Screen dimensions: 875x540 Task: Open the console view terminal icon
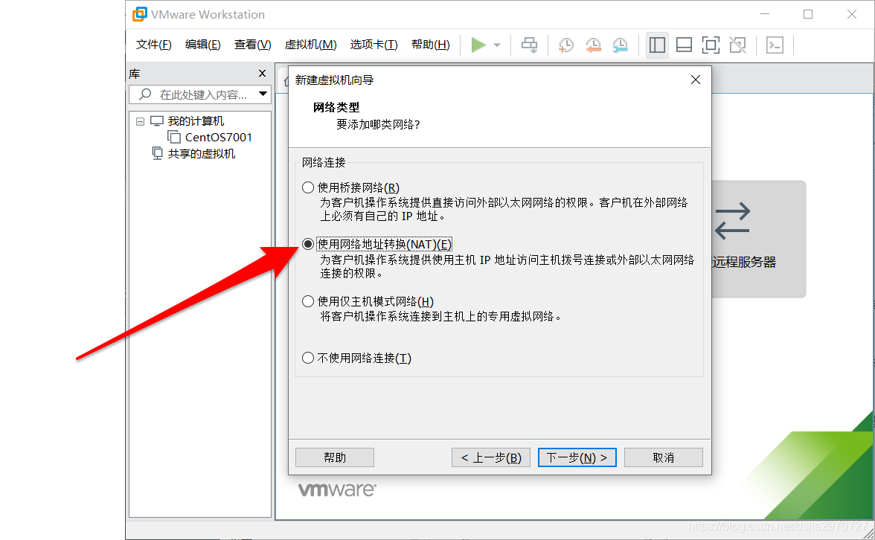tap(775, 45)
